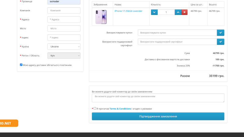Click the Назва column header
This screenshot has width=244, height=137.
[x=118, y=5]
